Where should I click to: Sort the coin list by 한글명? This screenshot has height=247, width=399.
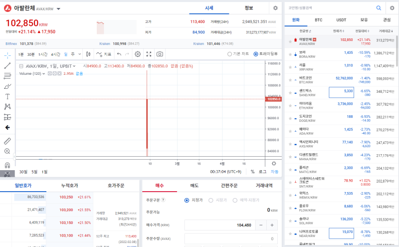click(x=305, y=31)
